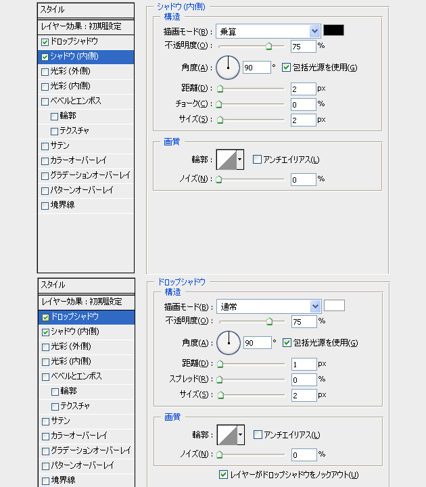The image size is (426, 487).
Task: Enable カラーオーバーレイ in the lower style list
Action: click(x=46, y=436)
